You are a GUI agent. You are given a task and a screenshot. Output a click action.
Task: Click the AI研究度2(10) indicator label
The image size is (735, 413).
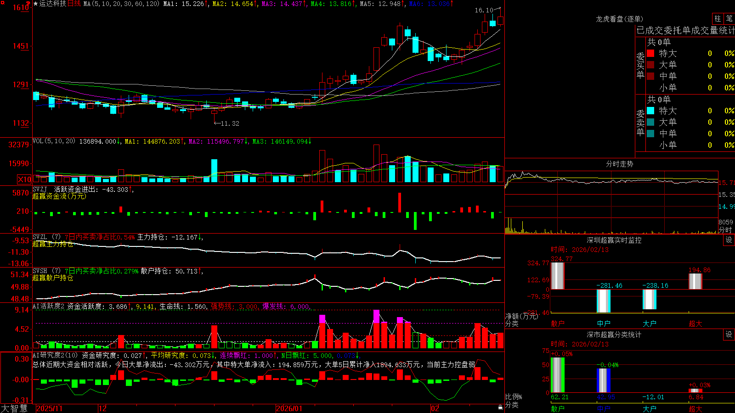tap(55, 355)
